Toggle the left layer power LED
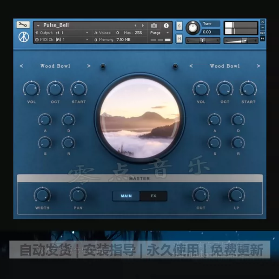279x279 pixels. point(103,66)
